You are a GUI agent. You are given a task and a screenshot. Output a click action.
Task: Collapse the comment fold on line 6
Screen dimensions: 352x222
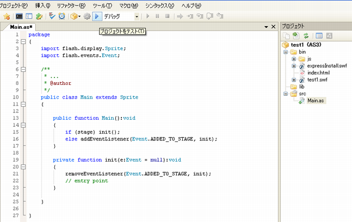coord(23,69)
